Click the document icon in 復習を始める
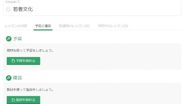Image resolution: width=185 pixels, height=104 pixels. pos(13,100)
